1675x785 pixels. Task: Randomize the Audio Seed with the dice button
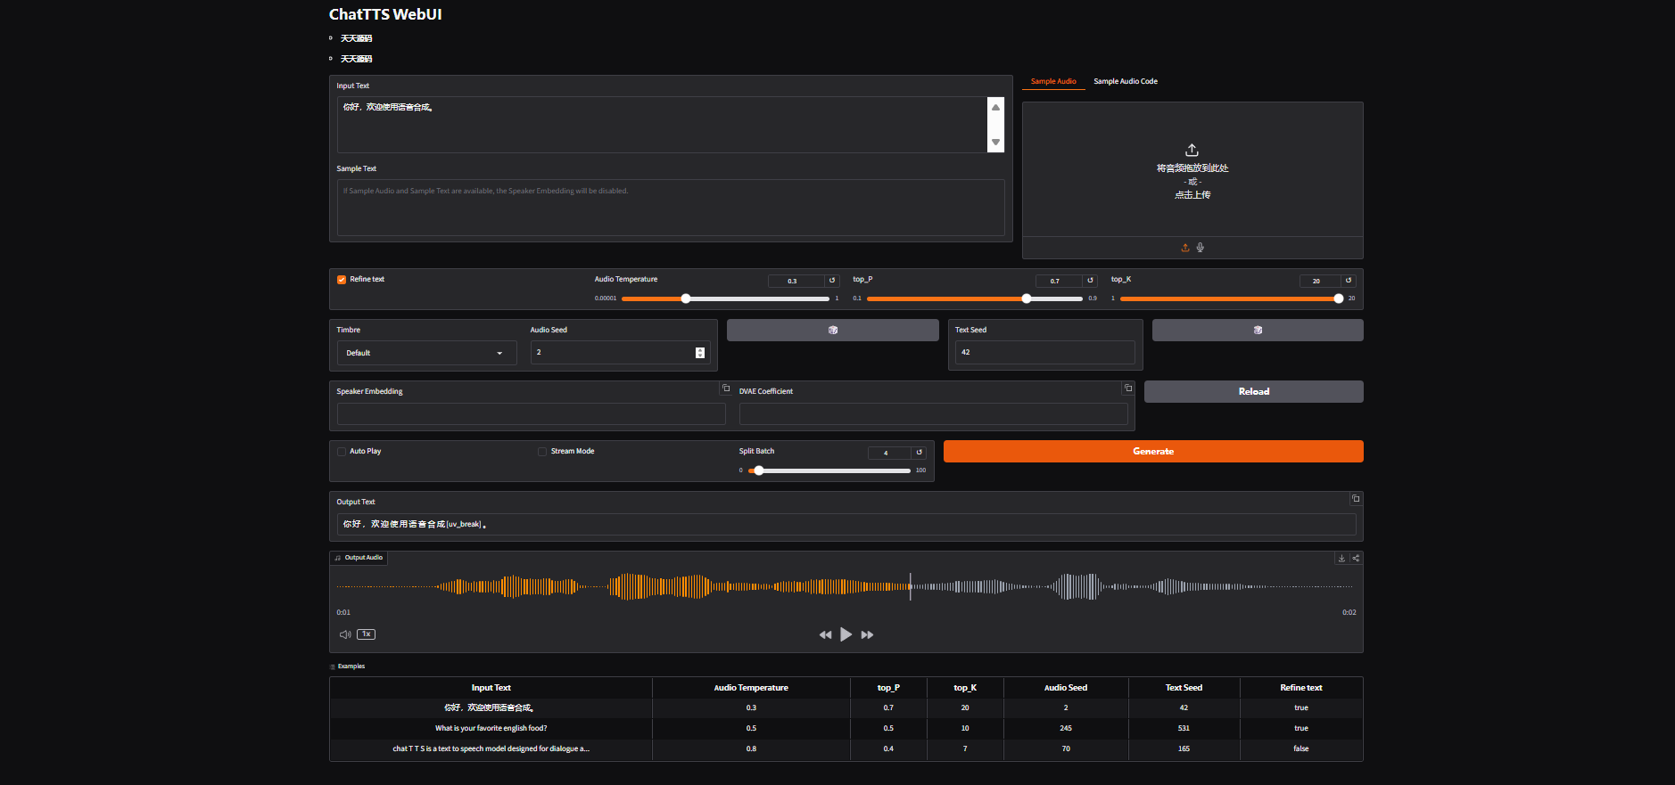pos(833,330)
